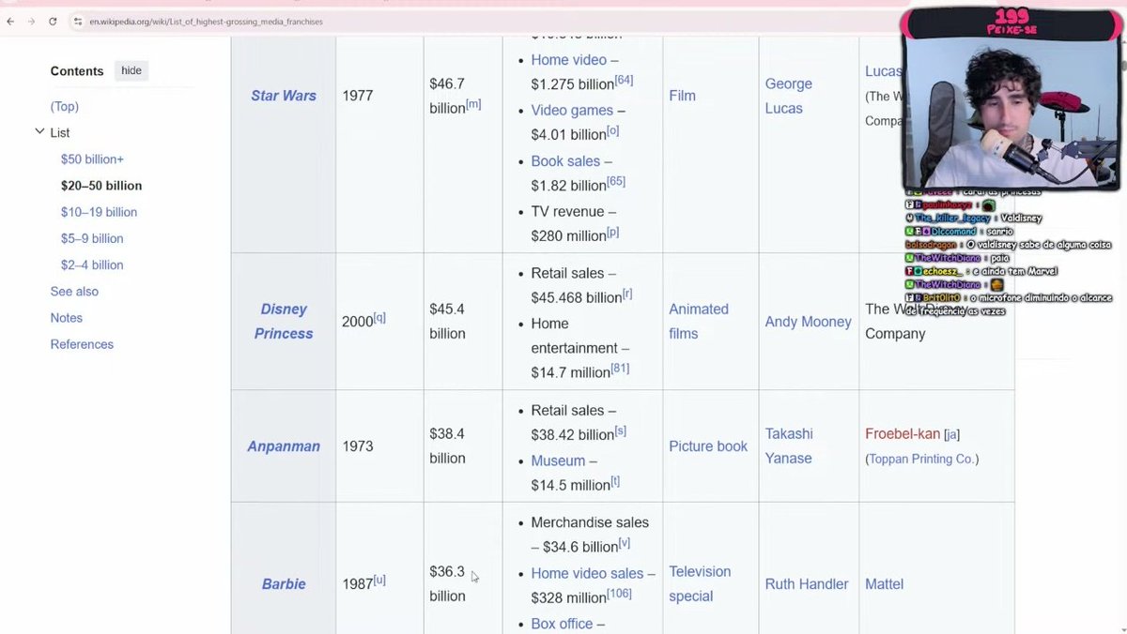Image resolution: width=1127 pixels, height=634 pixels.
Task: Reload the Wikipedia page
Action: click(x=53, y=21)
